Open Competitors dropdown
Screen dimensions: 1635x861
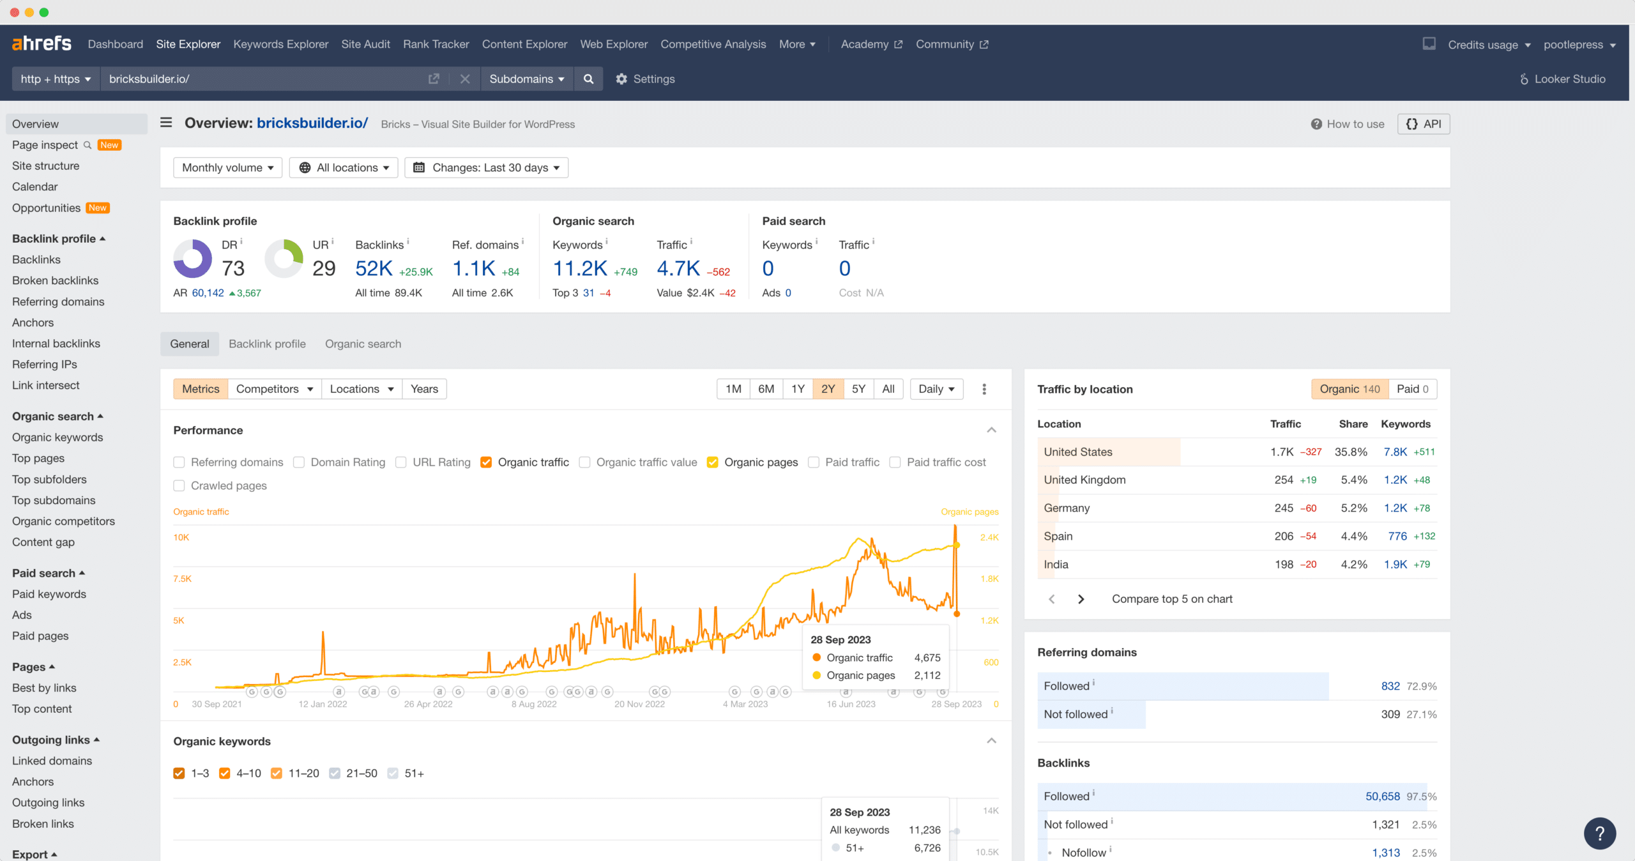[274, 389]
